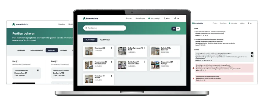The image size is (264, 108).
Task: Switch to grid view in the laptop window
Action: [x=174, y=29]
